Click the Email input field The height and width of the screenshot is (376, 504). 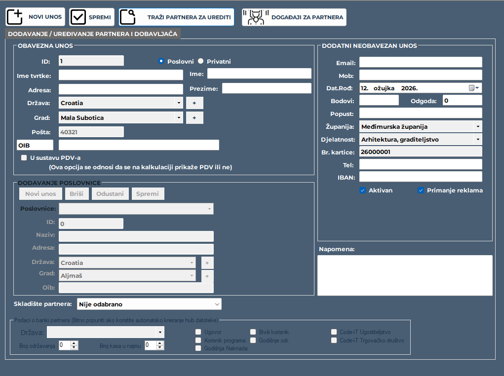pyautogui.click(x=420, y=62)
